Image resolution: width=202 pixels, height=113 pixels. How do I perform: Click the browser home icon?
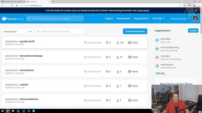[x=17, y=5]
